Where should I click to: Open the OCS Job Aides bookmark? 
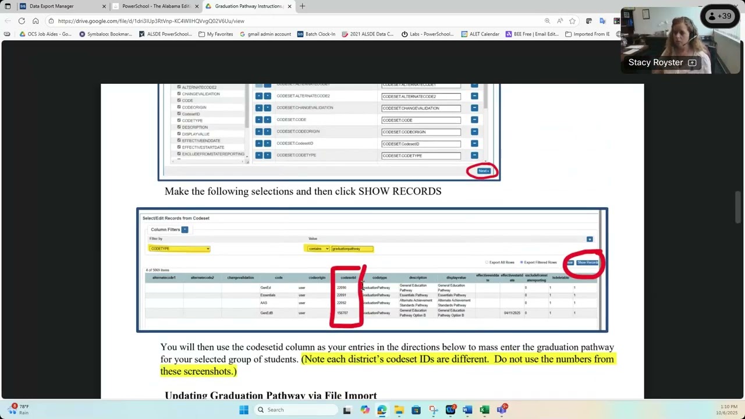click(45, 34)
